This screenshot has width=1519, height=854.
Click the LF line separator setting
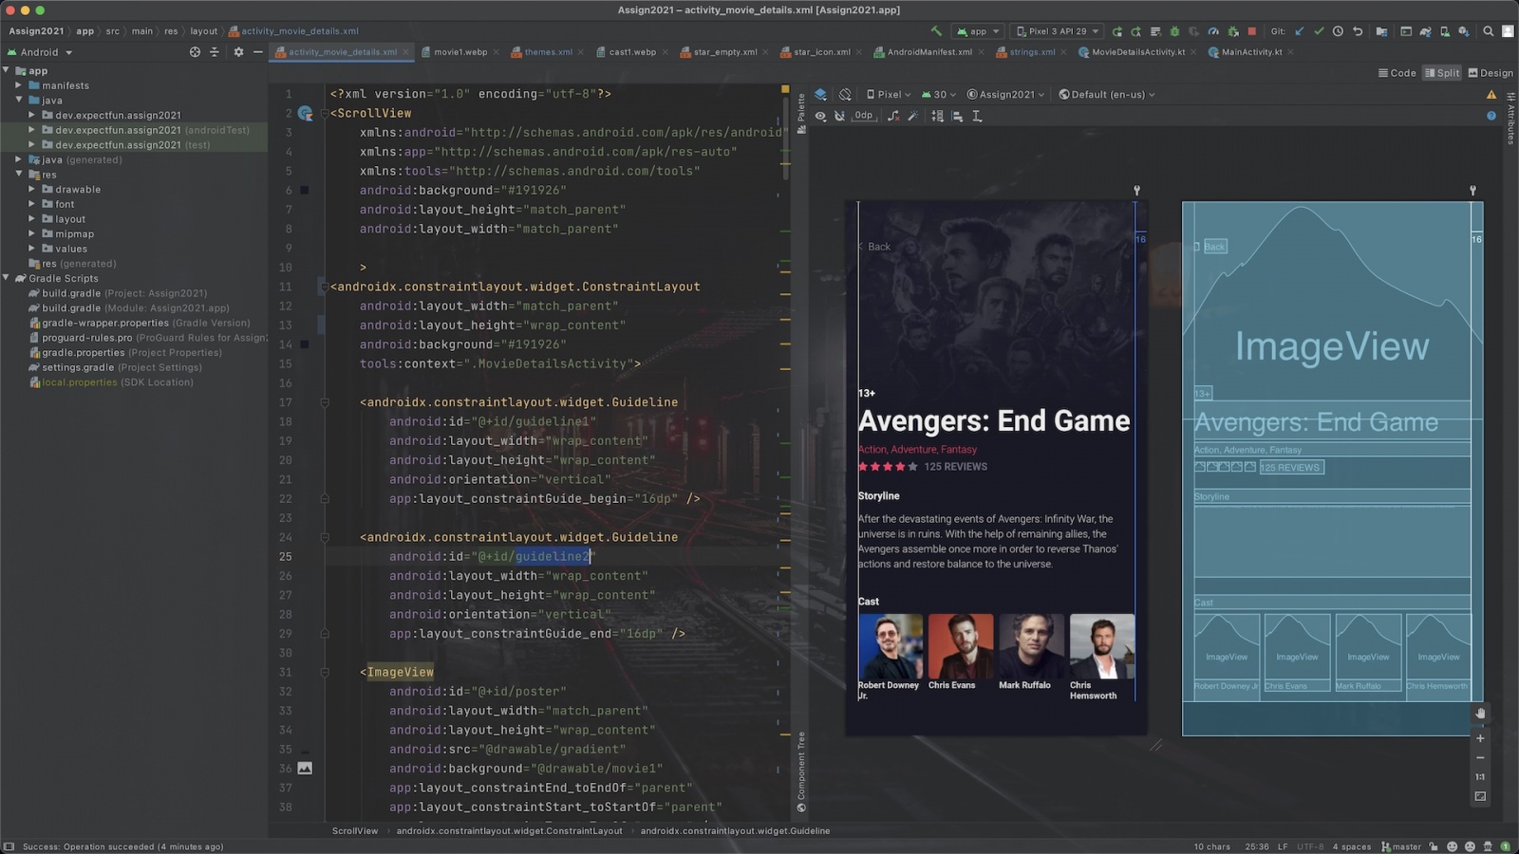(x=1283, y=846)
